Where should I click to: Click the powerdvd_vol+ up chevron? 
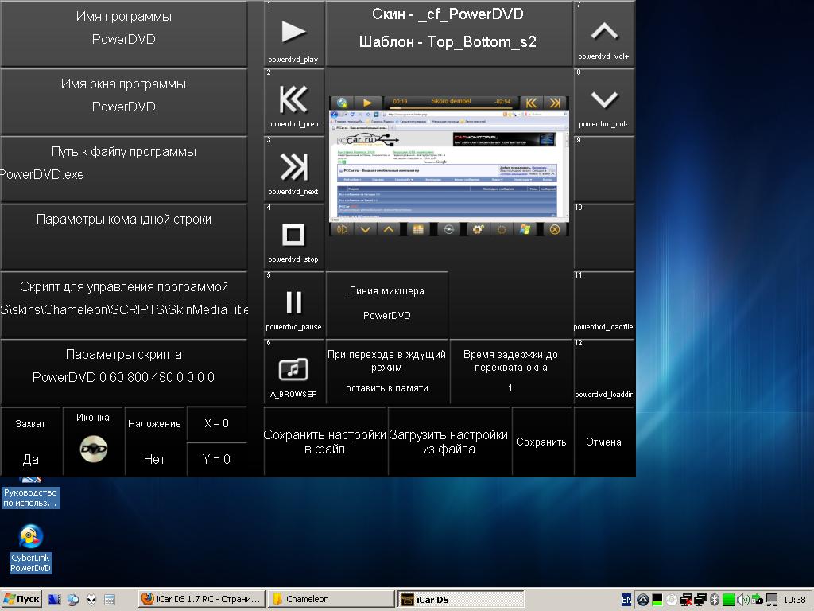point(605,32)
